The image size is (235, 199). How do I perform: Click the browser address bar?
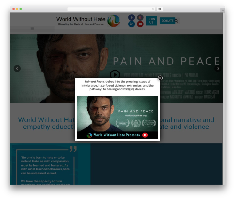coord(111,9)
